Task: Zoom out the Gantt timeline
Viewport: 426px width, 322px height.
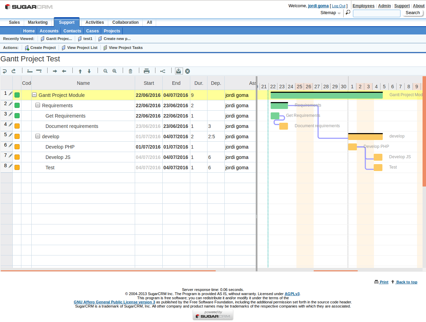Action: coord(105,71)
